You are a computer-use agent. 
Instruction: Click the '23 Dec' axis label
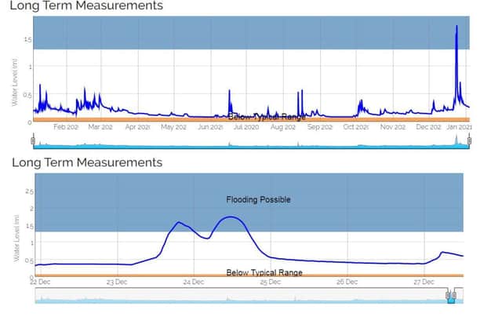click(x=117, y=282)
